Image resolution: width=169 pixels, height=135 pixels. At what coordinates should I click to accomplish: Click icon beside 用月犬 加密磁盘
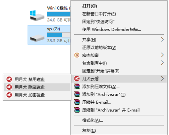point(9,95)
